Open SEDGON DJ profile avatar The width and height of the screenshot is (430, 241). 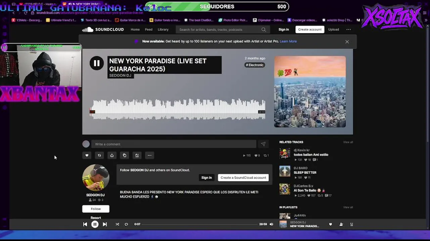96,177
